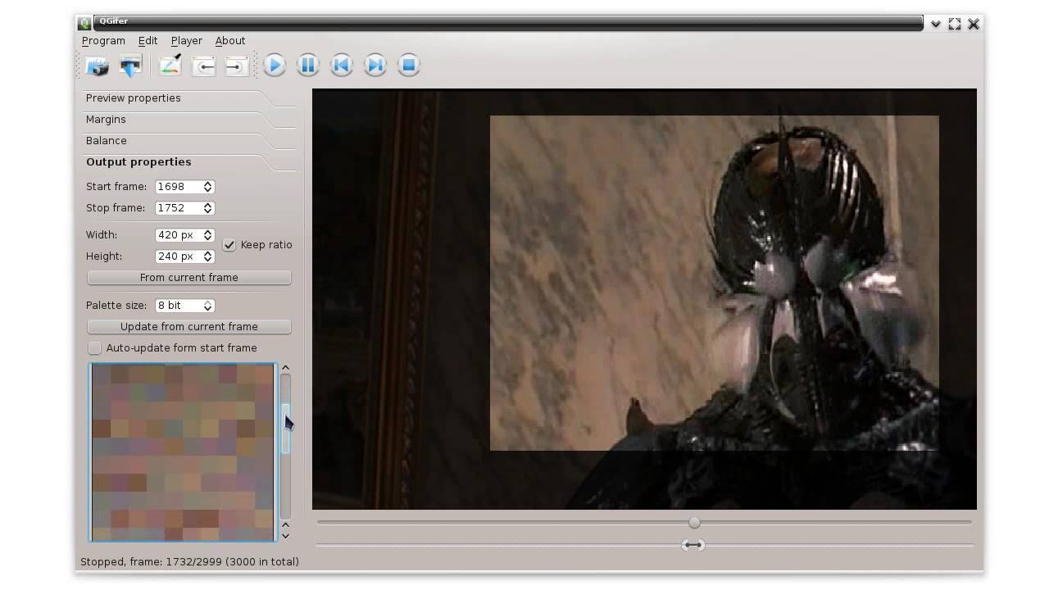Play the video
The width and height of the screenshot is (1049, 590).
coord(275,66)
